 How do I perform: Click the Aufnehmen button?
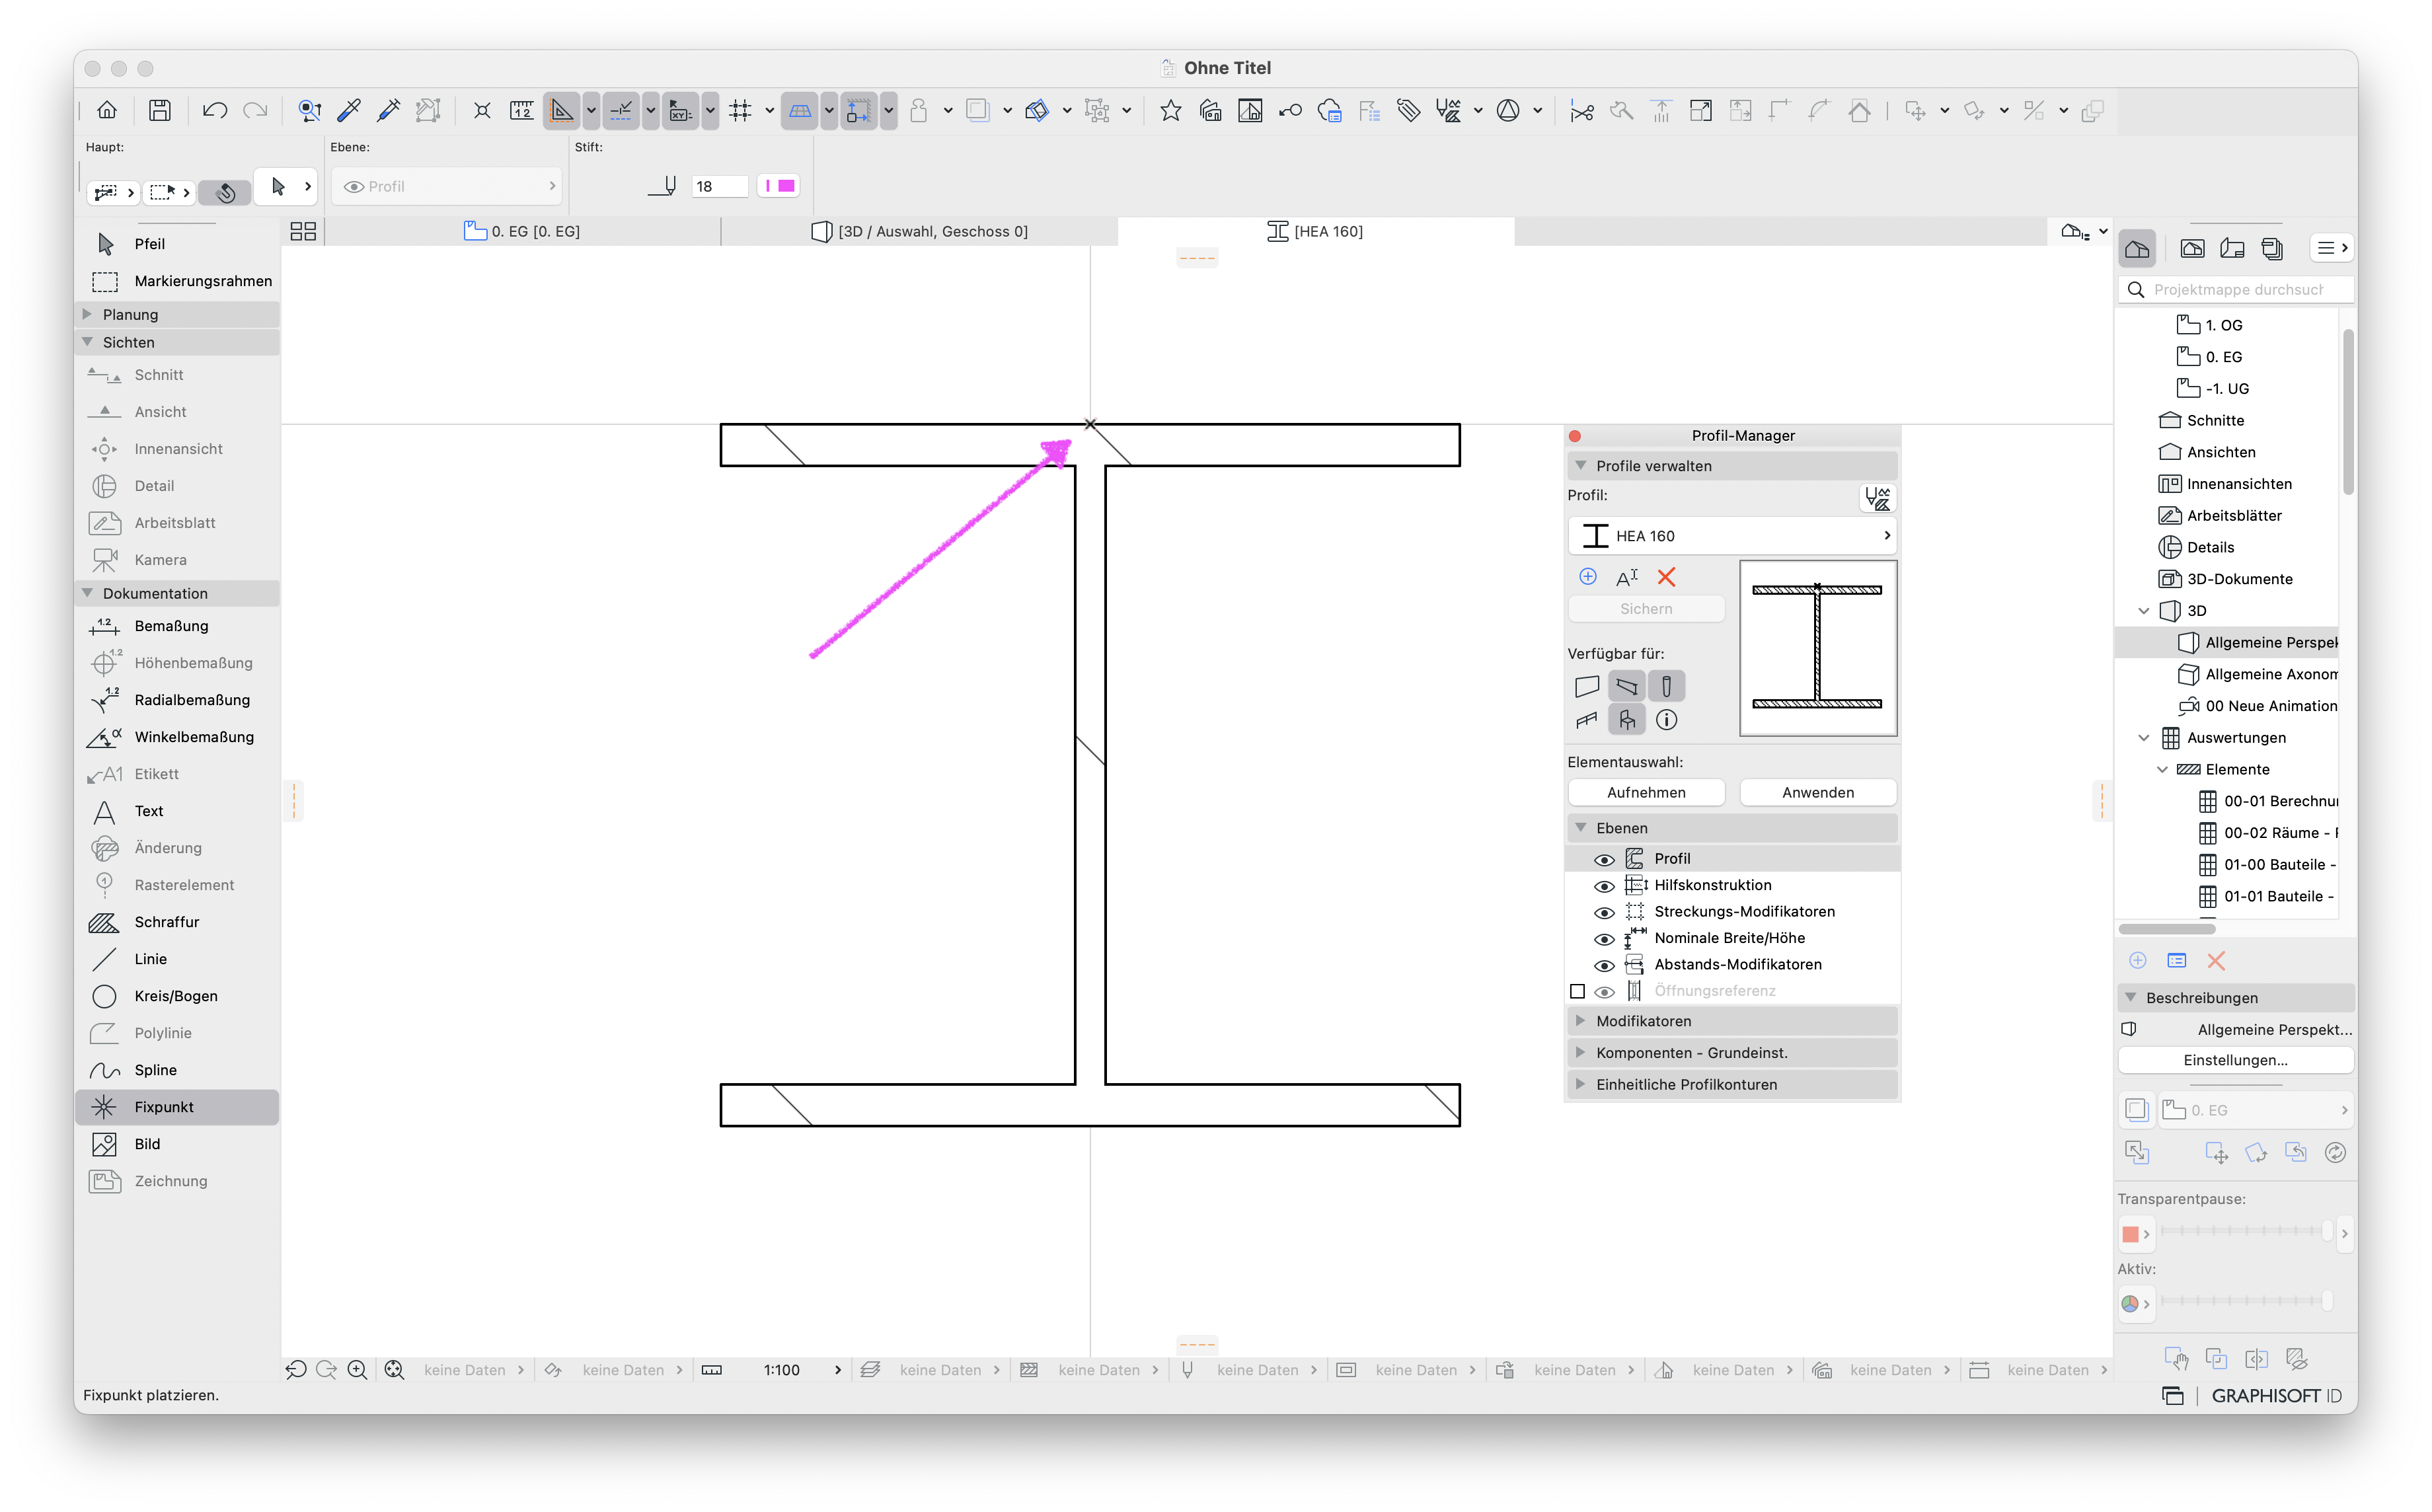point(1646,793)
